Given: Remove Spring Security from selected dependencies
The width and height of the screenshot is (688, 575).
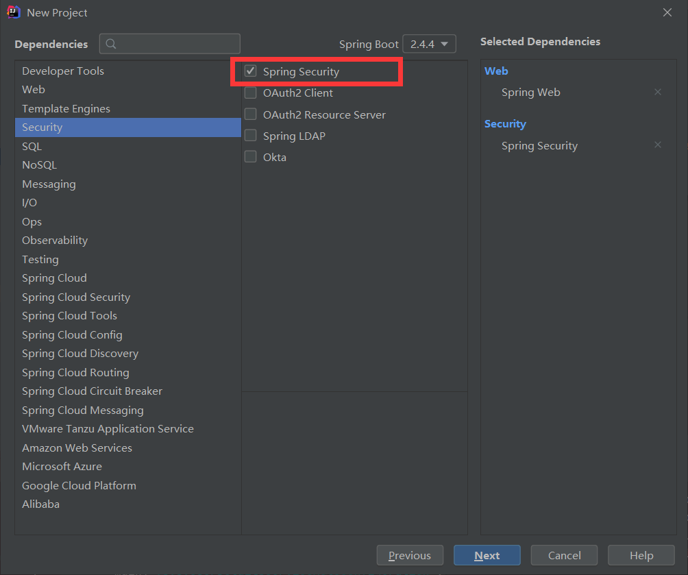Looking at the screenshot, I should (x=657, y=145).
